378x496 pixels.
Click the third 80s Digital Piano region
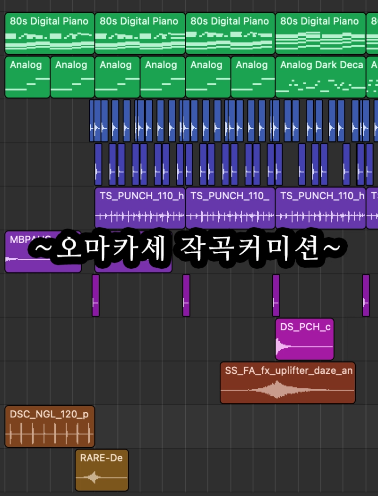pyautogui.click(x=230, y=33)
